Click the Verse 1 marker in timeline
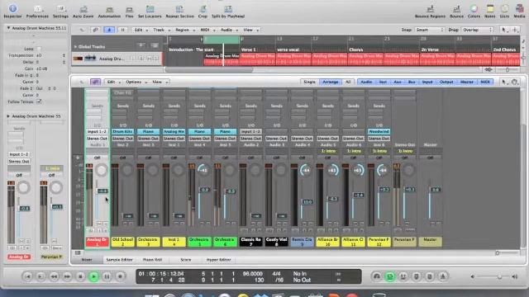This screenshot has width=529, height=297. [248, 49]
